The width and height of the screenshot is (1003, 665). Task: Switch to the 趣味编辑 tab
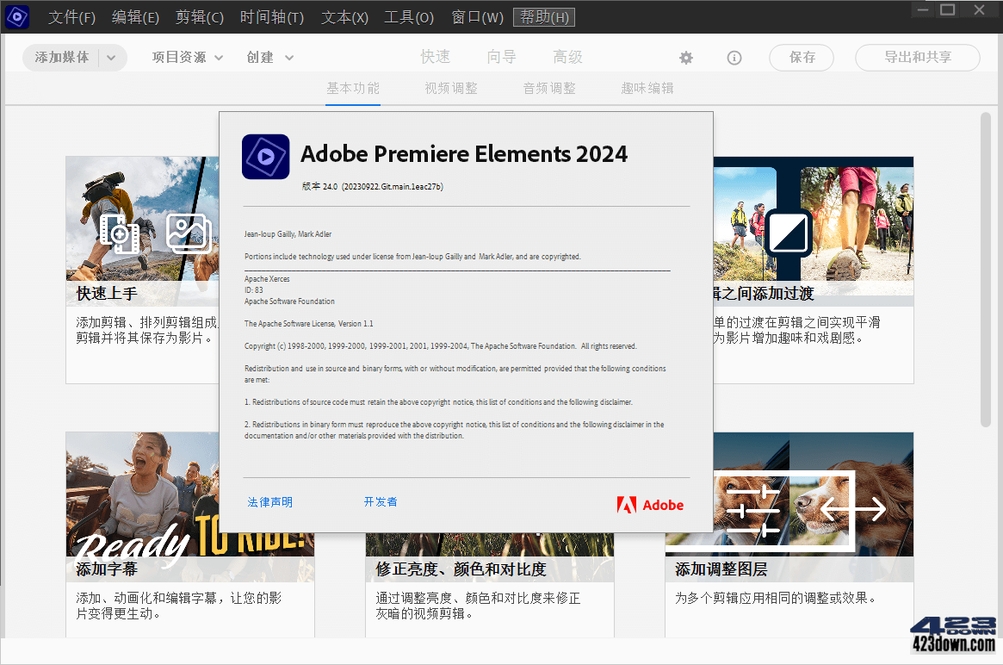coord(647,88)
